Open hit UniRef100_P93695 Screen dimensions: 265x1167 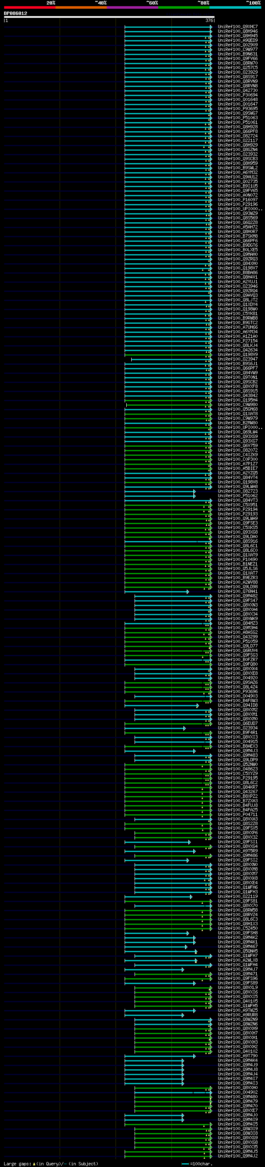237,109
